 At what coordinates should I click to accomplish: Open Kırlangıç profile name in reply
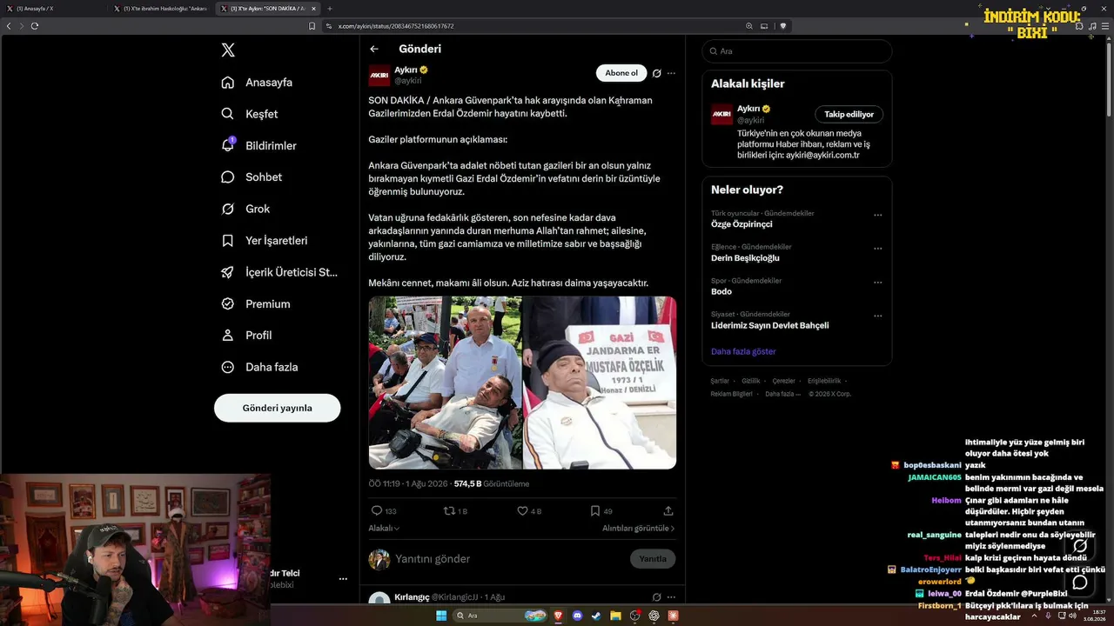click(x=412, y=597)
